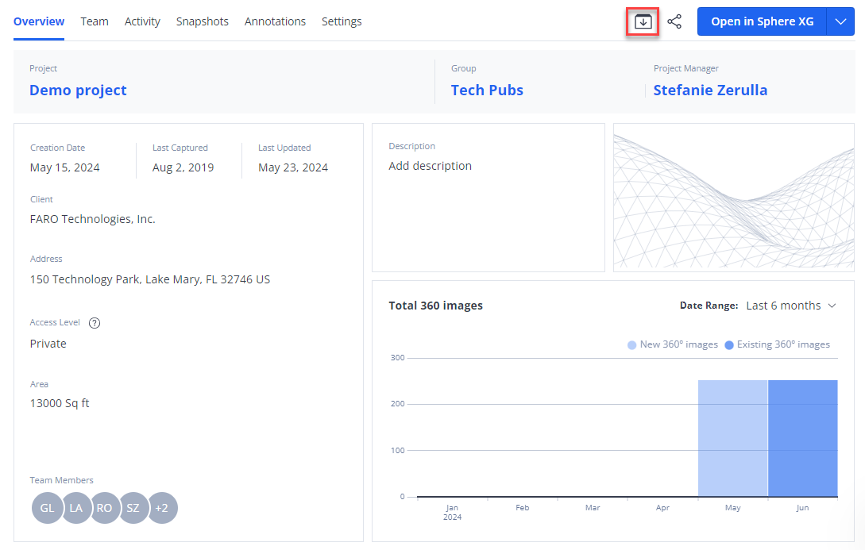The width and height of the screenshot is (865, 550).
Task: Open the Date Range Last 6 months dropdown
Action: (791, 306)
